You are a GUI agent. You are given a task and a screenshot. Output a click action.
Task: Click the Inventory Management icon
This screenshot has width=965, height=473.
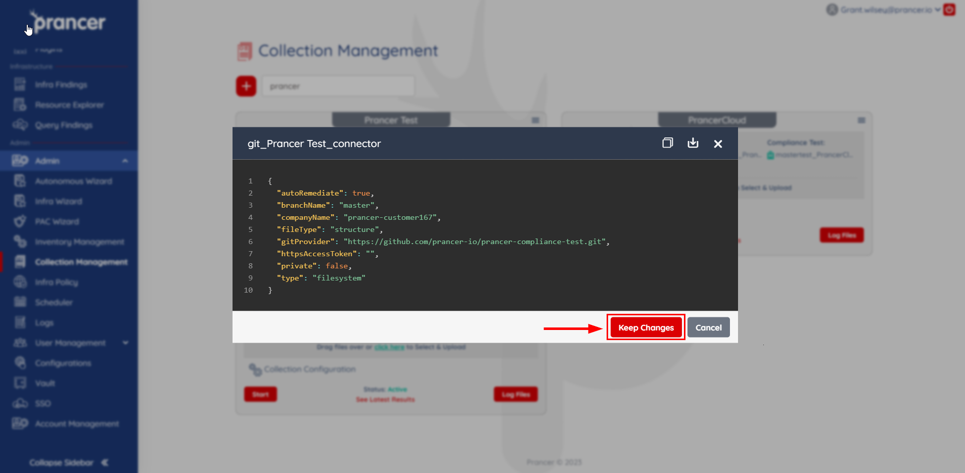20,242
